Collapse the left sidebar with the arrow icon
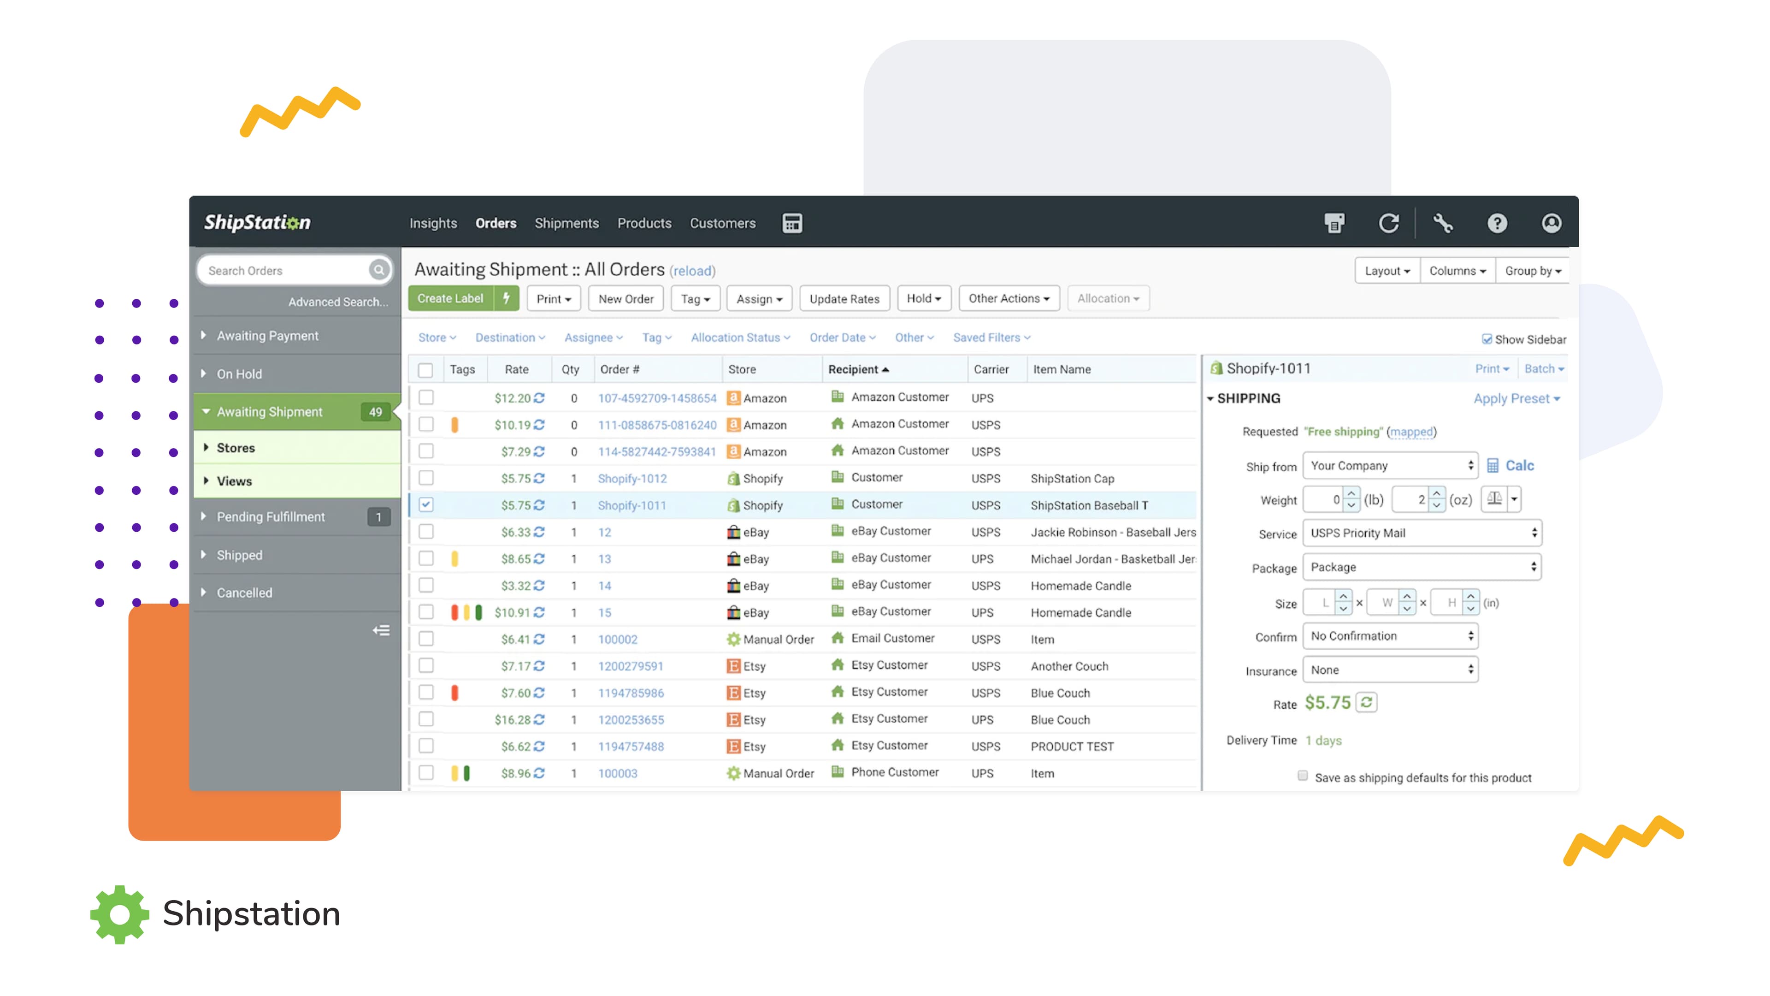1770x996 pixels. click(x=381, y=630)
